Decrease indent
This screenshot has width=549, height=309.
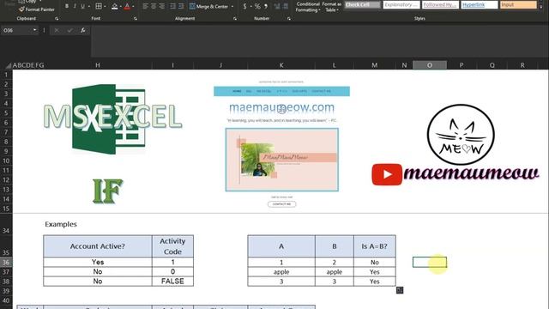(x=172, y=6)
